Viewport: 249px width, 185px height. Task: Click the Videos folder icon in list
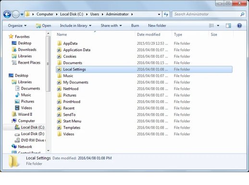click(x=59, y=134)
